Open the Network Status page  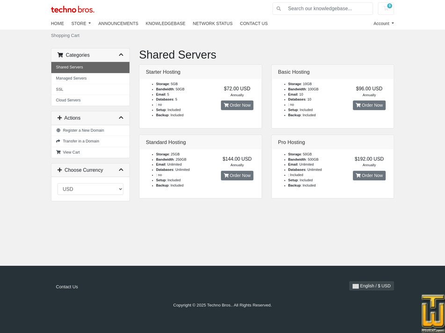212,23
